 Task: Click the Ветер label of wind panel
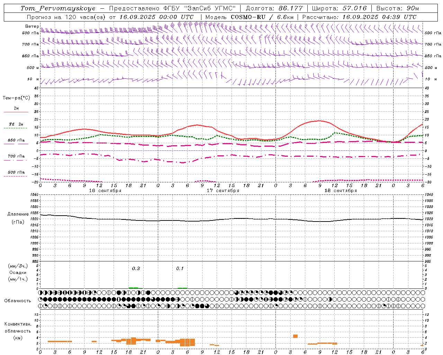[x=32, y=26]
